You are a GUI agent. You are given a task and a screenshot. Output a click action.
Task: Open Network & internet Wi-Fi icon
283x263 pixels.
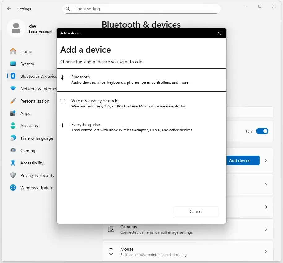[13, 89]
